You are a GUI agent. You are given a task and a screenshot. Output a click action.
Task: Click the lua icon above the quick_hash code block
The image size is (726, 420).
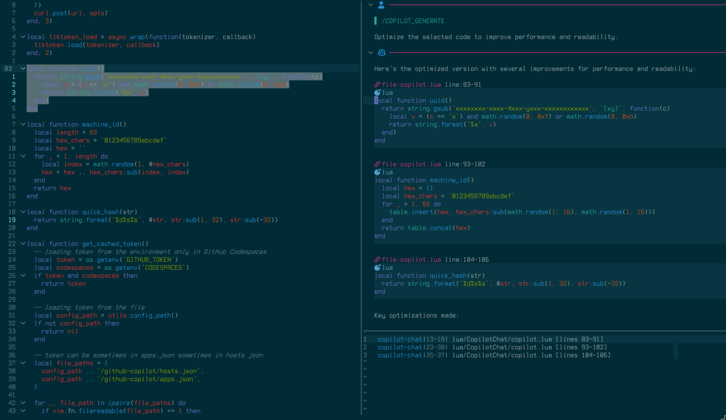pos(377,267)
